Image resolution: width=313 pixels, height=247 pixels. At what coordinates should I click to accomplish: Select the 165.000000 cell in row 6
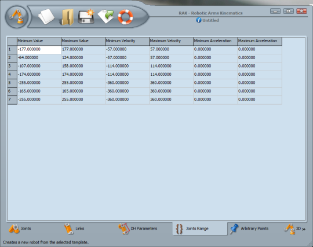coord(83,91)
